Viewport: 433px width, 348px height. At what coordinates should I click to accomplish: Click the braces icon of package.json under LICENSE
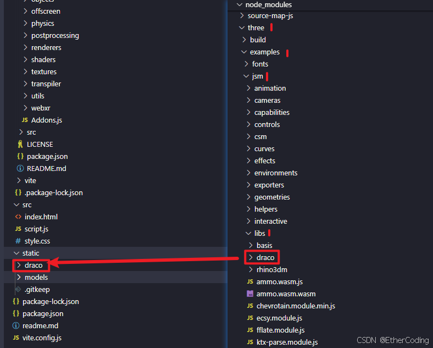coord(20,156)
